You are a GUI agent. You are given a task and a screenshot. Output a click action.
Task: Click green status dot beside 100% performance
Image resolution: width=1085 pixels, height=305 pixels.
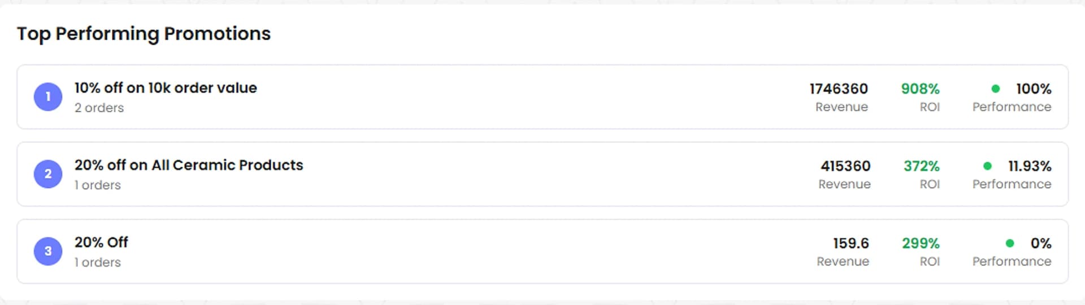[996, 89]
